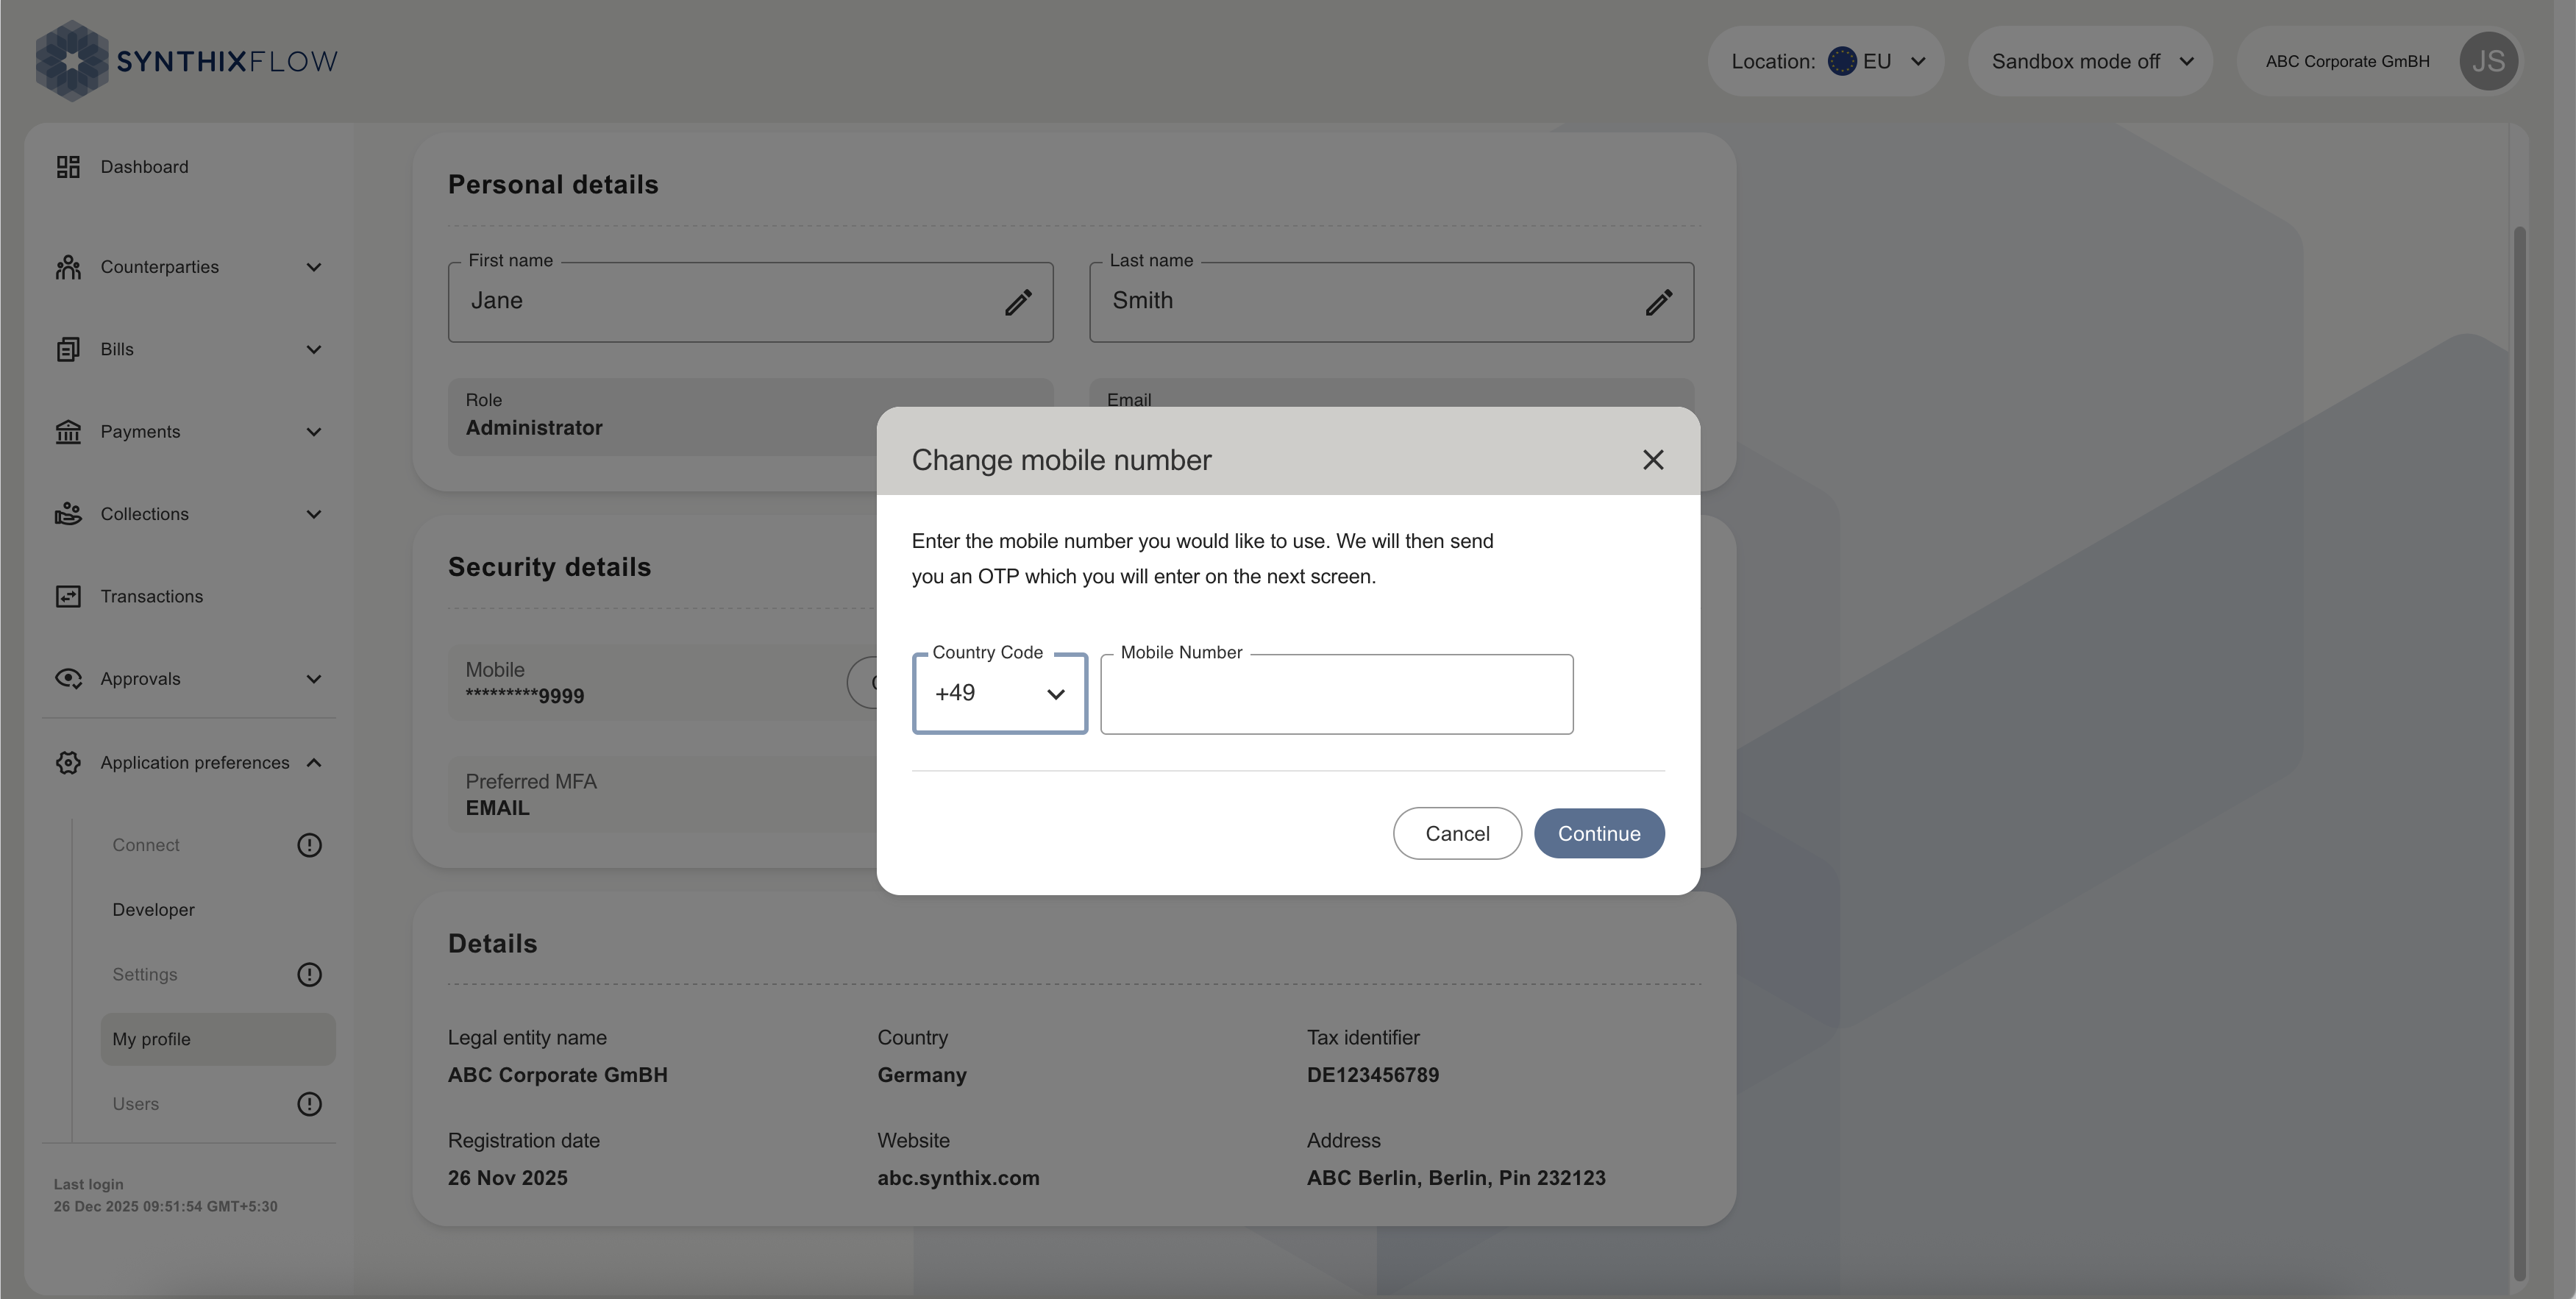The width and height of the screenshot is (2576, 1299).
Task: Expand the Counterparties menu chevron
Action: coord(314,267)
